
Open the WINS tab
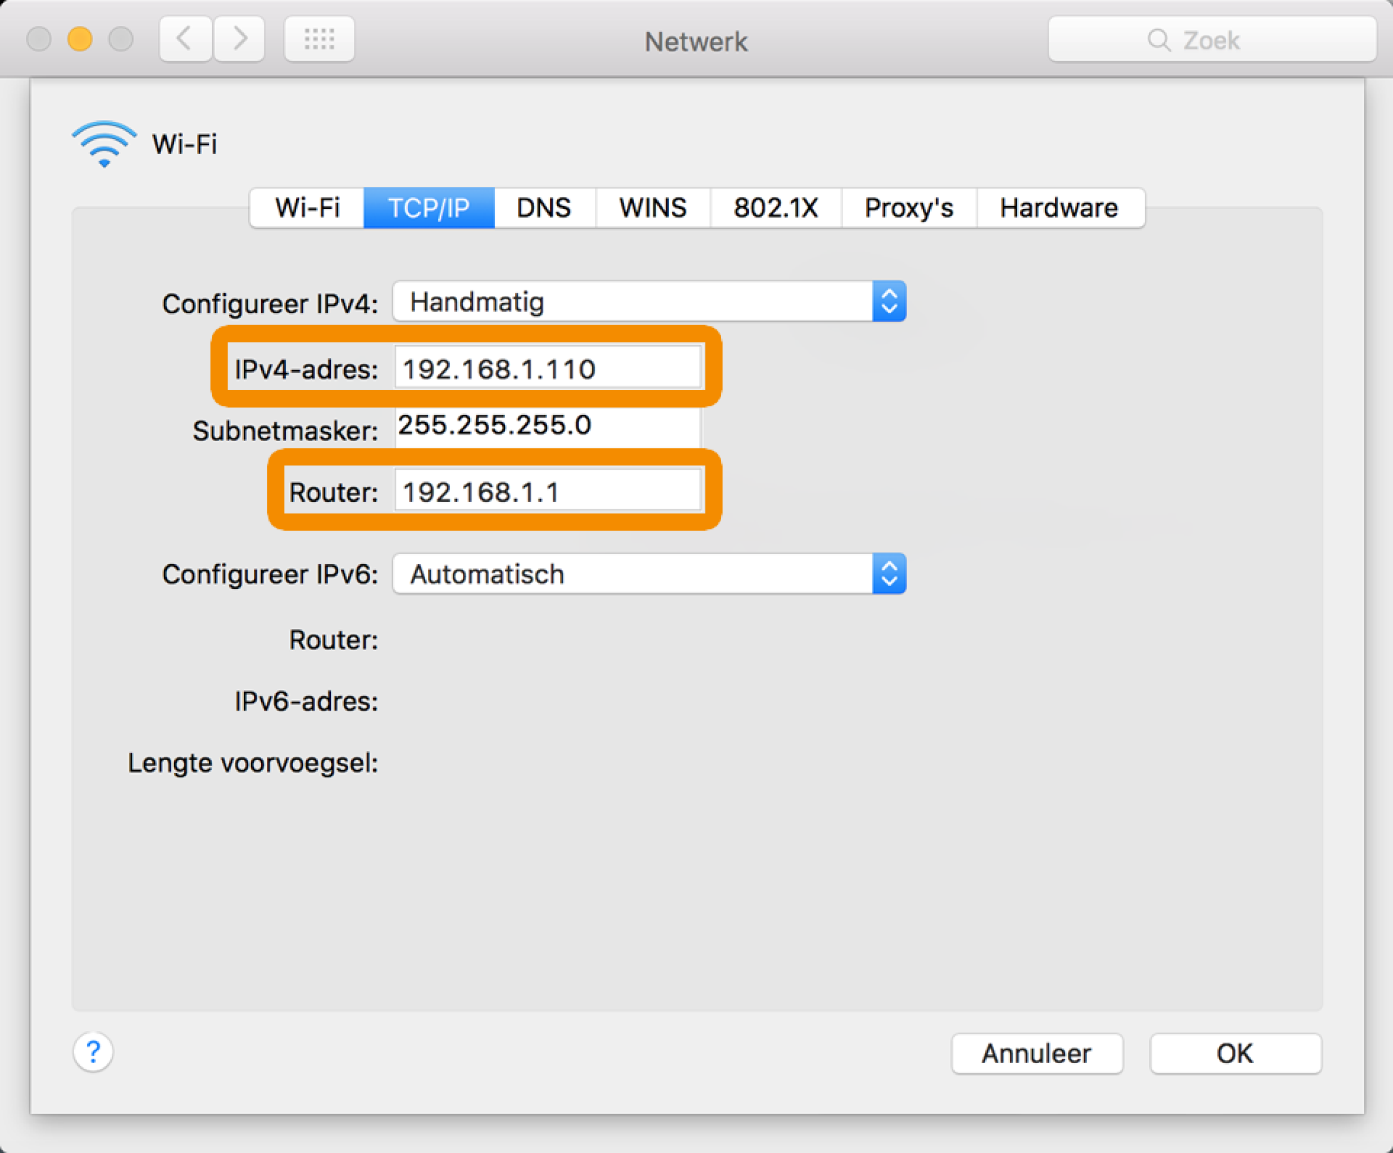[x=653, y=208]
